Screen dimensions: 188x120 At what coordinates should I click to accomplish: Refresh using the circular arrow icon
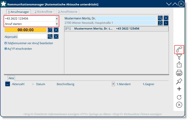(179, 97)
